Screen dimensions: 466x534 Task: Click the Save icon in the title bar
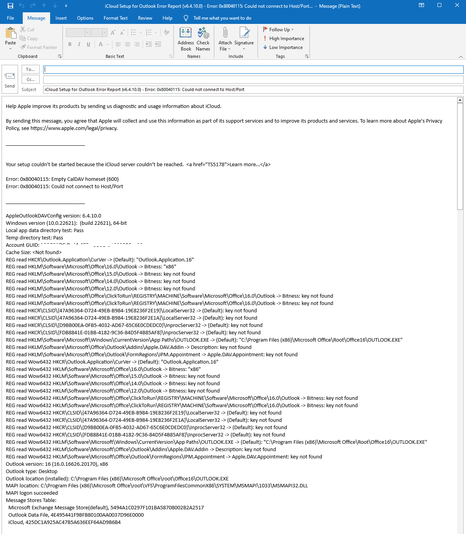click(x=10, y=6)
